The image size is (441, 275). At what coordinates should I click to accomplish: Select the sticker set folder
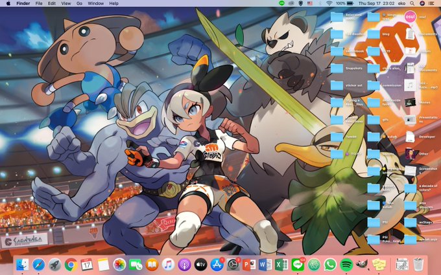point(337,85)
